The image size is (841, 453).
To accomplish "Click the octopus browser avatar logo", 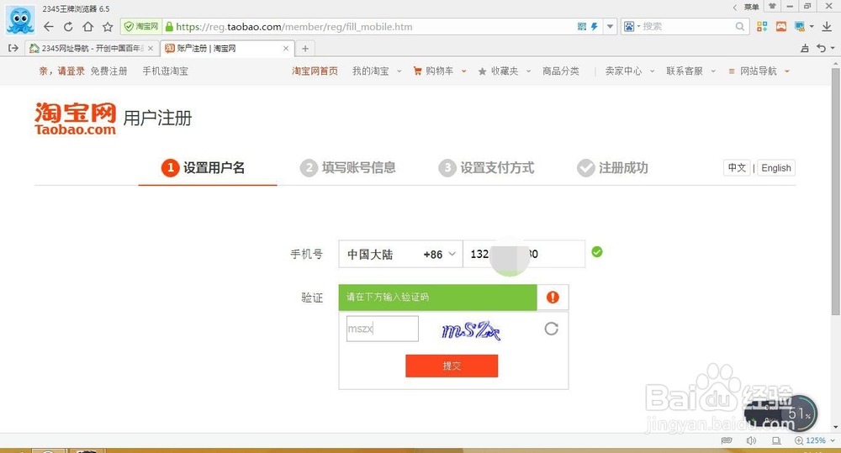I will coord(20,20).
